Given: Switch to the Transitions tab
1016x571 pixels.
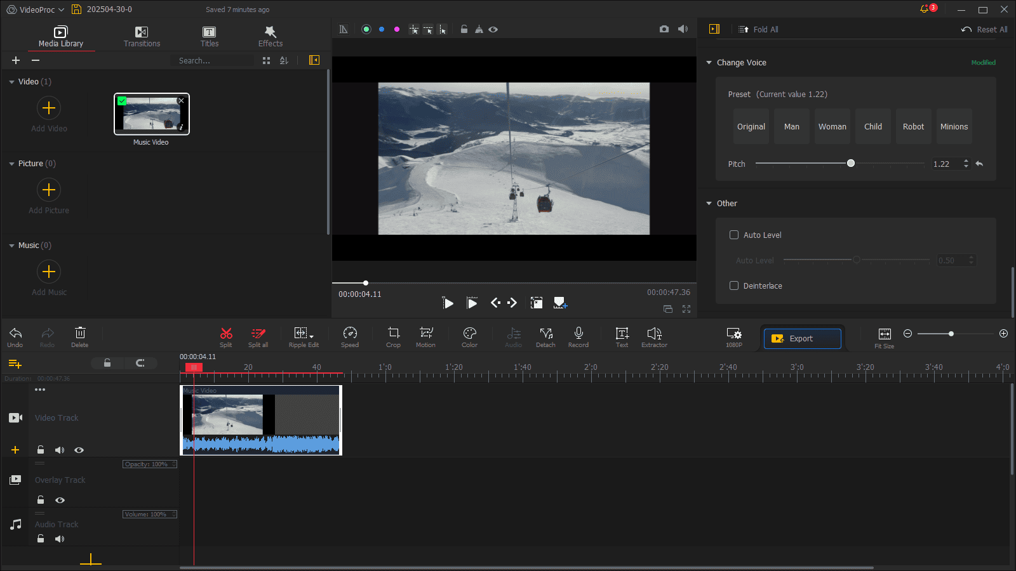Looking at the screenshot, I should (142, 37).
